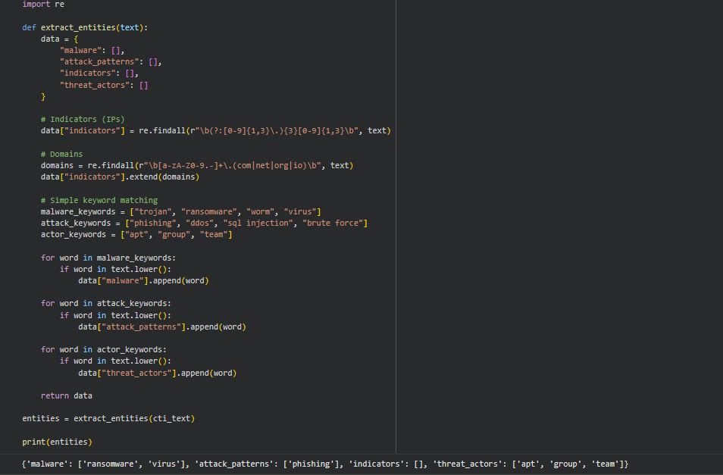The width and height of the screenshot is (723, 475).
Task: Click the "threat_actors": [] dictionary entry
Action: point(104,86)
